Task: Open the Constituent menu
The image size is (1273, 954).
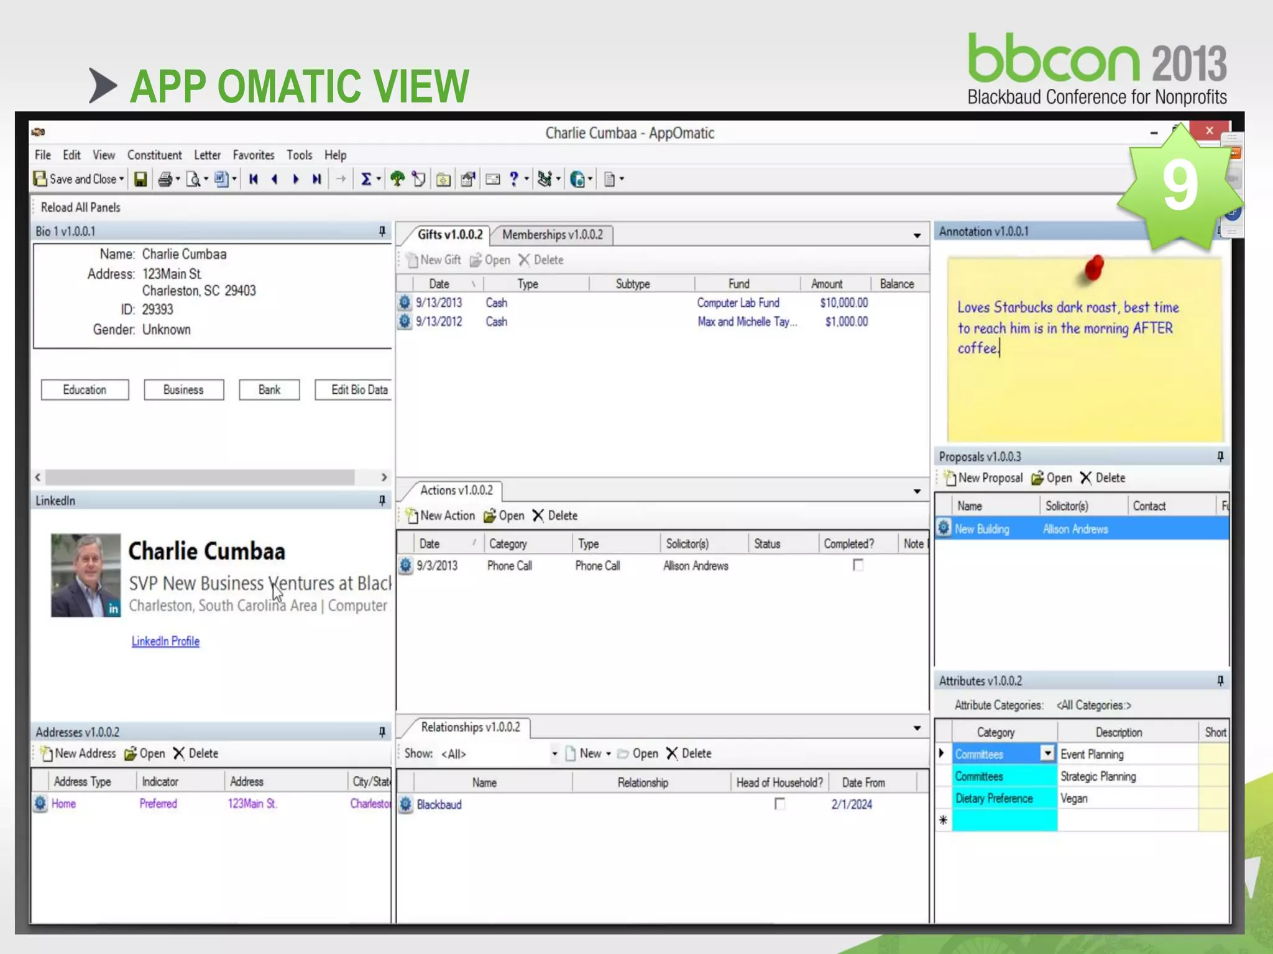Action: [155, 155]
